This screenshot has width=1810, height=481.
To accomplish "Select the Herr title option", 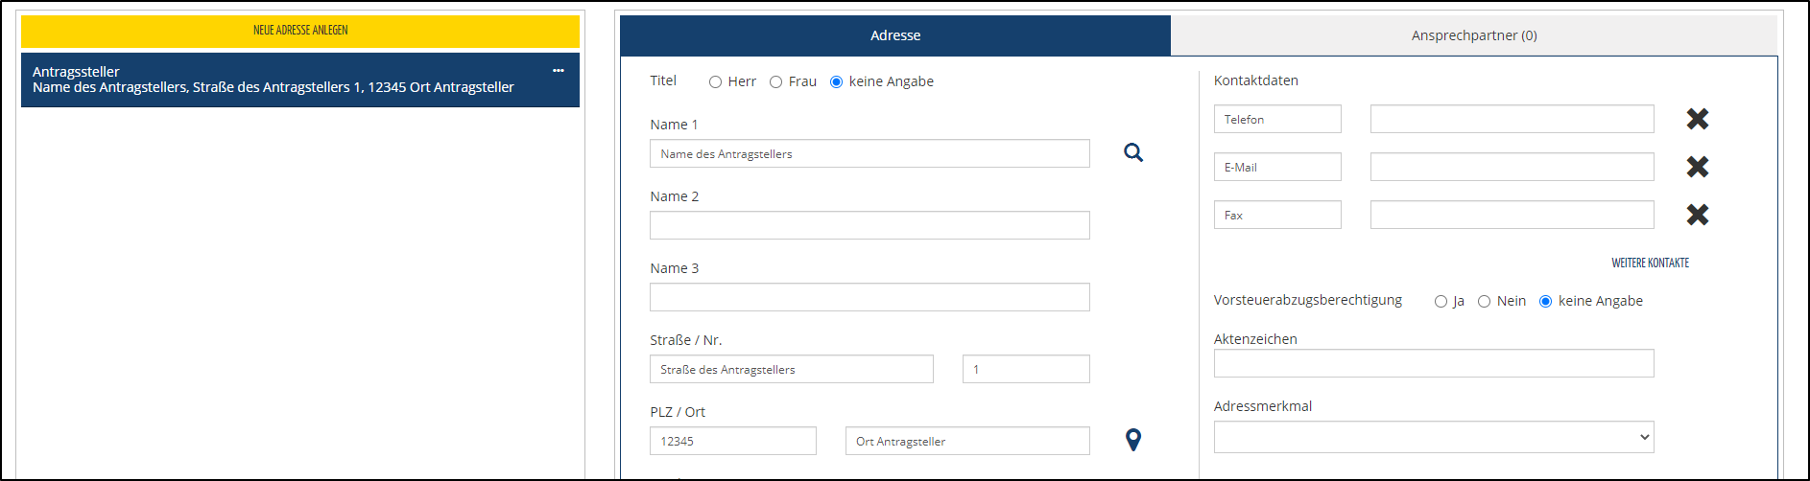I will click(x=715, y=82).
